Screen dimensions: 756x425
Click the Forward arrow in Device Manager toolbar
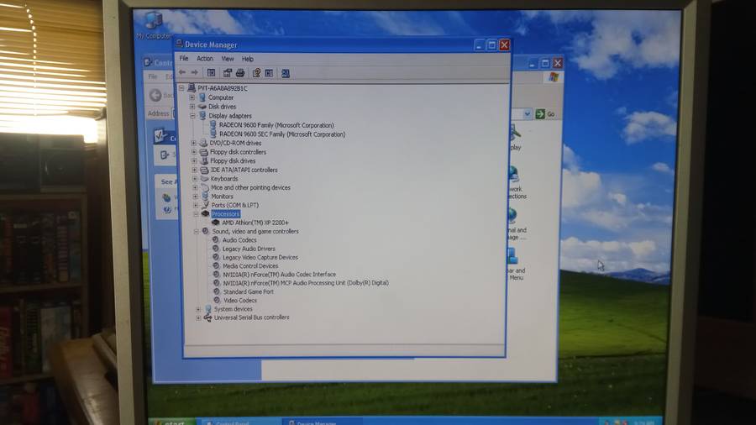click(194, 72)
